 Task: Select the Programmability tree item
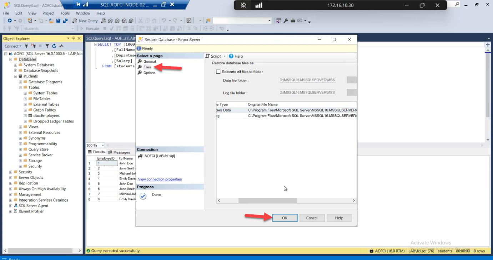pyautogui.click(x=42, y=144)
